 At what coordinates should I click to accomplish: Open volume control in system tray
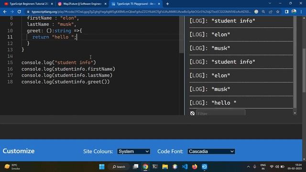[x=277, y=167]
